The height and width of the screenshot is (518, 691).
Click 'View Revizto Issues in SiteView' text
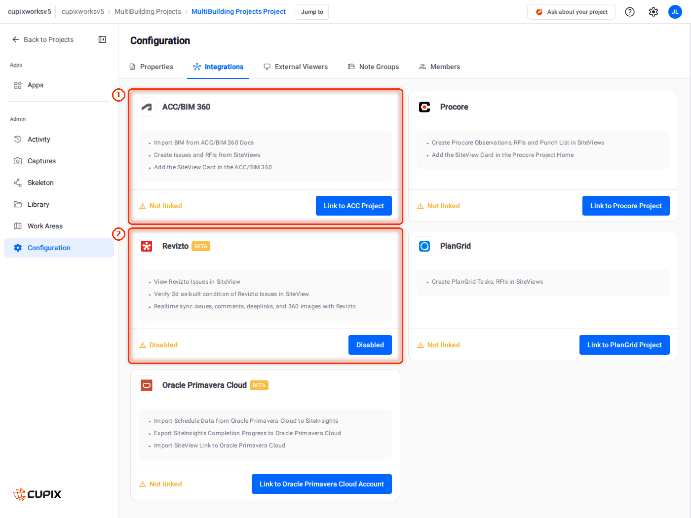point(197,282)
